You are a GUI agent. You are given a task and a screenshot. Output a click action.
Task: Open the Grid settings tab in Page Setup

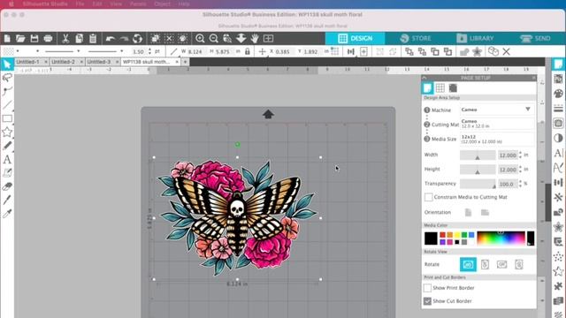coord(440,88)
